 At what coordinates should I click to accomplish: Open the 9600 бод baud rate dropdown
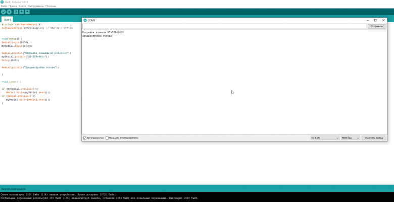(x=350, y=138)
